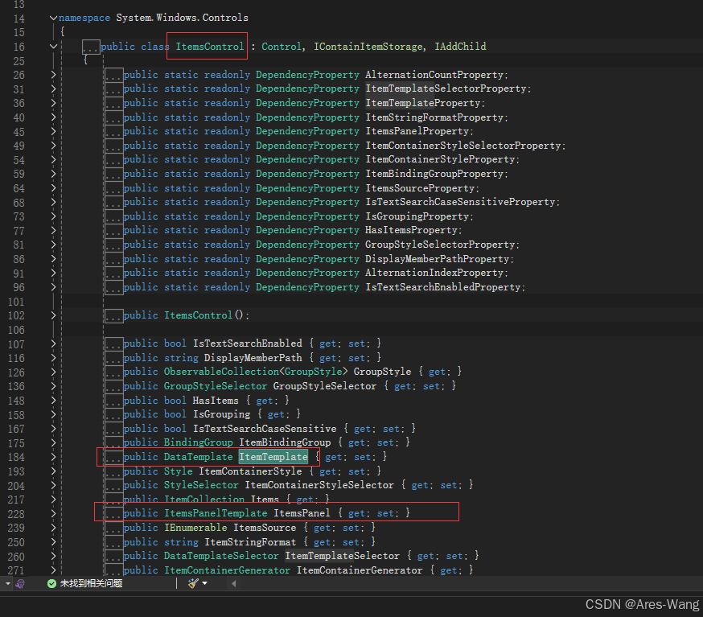Click line number 228 in the margin
The image size is (703, 617).
coord(18,512)
